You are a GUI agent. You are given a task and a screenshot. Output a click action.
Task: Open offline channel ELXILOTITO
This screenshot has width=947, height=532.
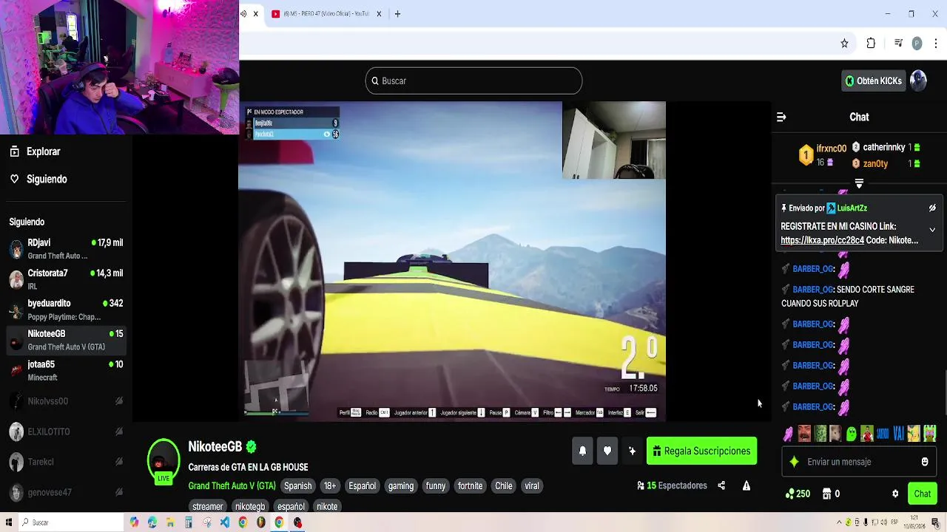66,432
